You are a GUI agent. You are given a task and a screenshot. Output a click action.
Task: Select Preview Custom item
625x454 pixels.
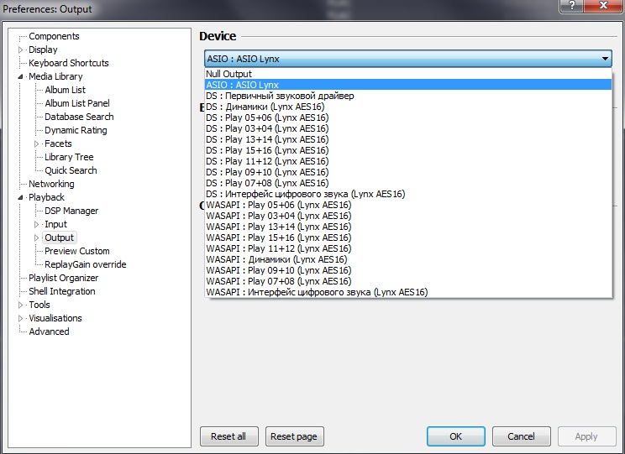click(77, 251)
